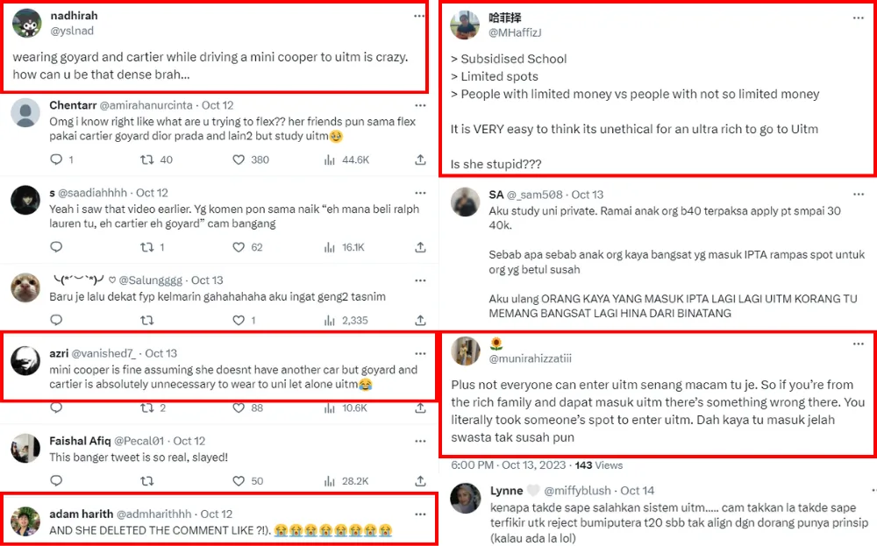Open more options on MHaffizJ's tweet

coord(858,16)
